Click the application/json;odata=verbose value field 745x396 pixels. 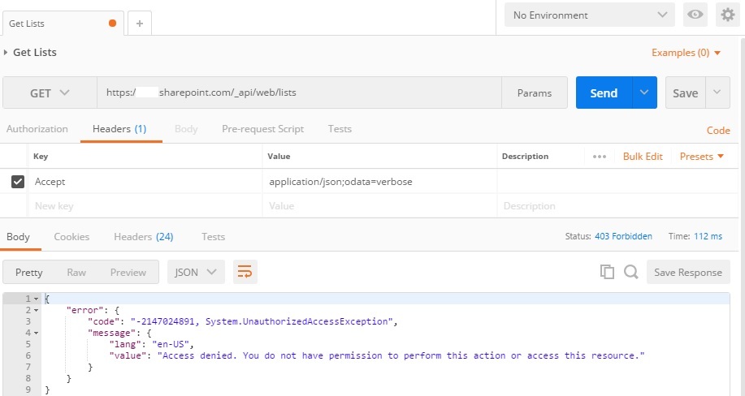click(379, 182)
